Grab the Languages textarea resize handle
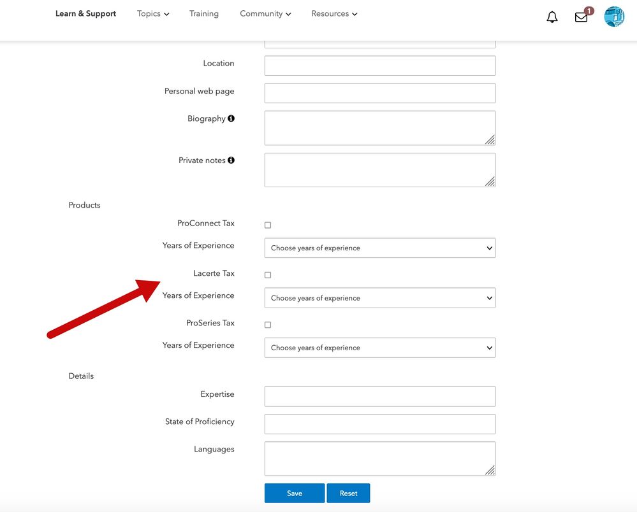 [x=490, y=470]
